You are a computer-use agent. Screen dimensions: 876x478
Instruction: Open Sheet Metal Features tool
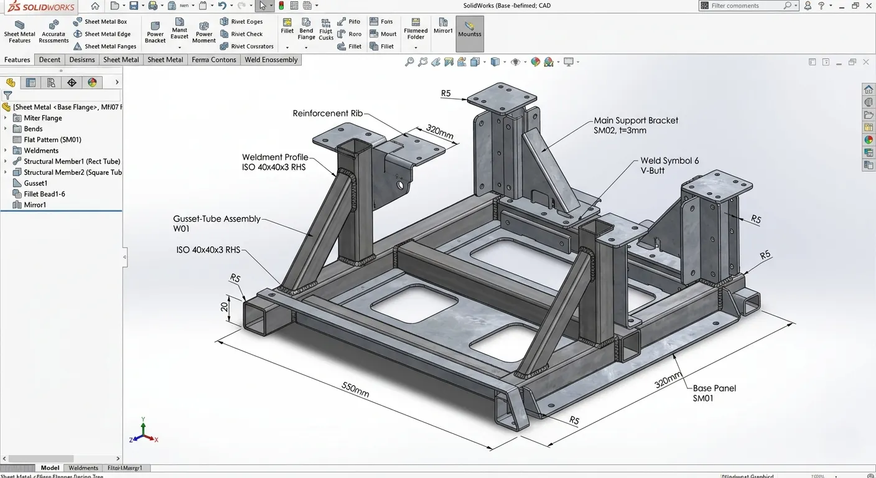[19, 31]
